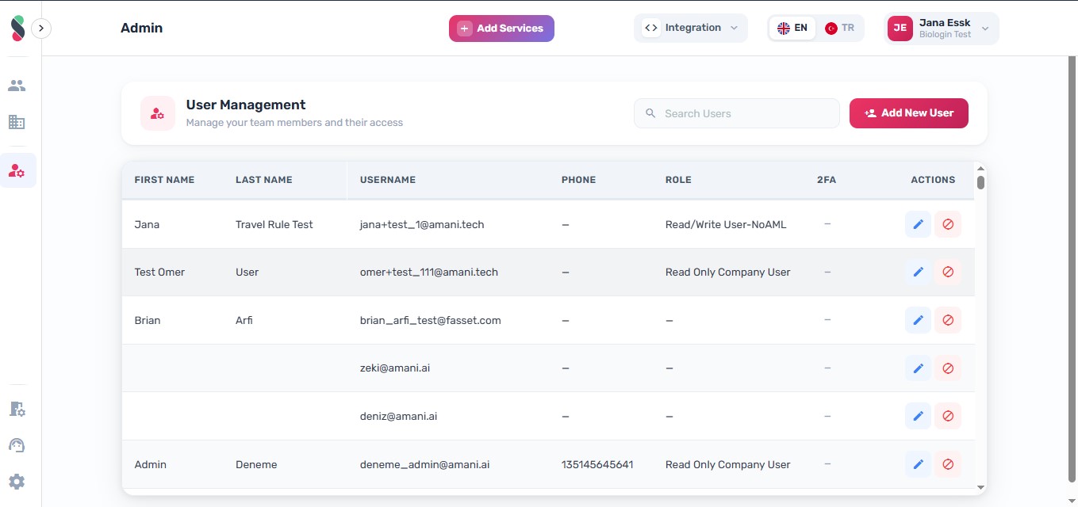Viewport: 1078px width, 507px height.
Task: Click the Deneme last name cell
Action: [256, 464]
